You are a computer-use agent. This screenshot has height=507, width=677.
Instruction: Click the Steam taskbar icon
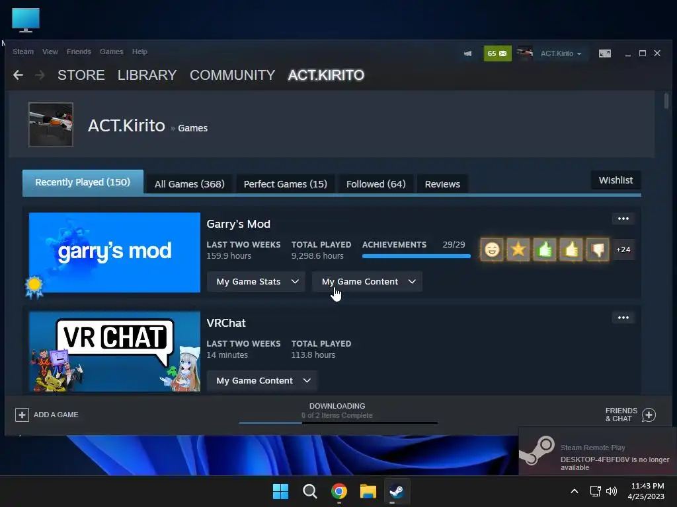pos(397,491)
